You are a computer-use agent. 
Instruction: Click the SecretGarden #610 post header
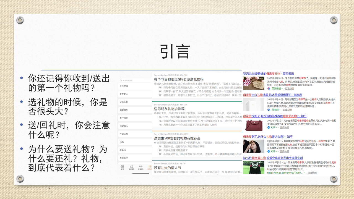click(169, 164)
